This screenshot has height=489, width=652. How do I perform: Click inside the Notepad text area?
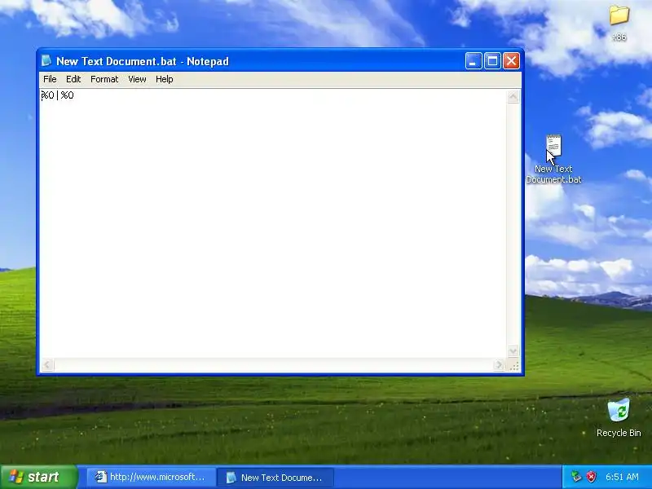(x=273, y=223)
